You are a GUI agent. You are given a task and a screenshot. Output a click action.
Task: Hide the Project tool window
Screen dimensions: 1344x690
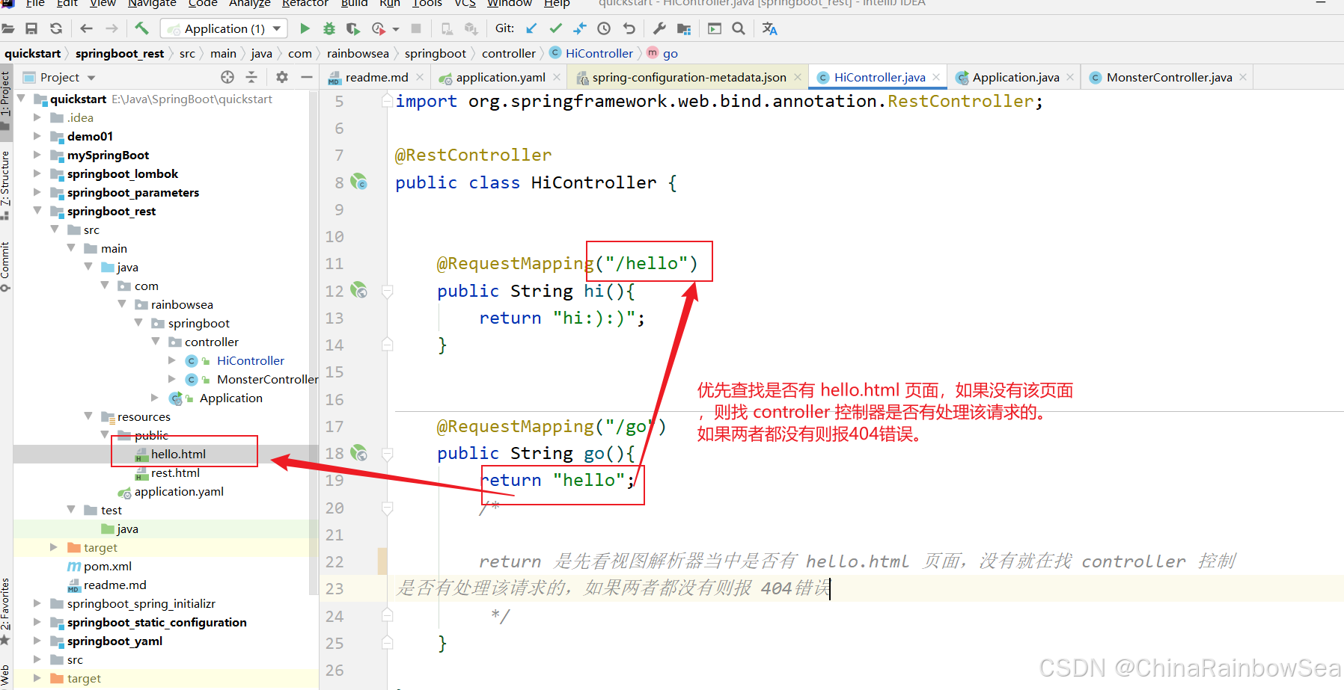(306, 77)
